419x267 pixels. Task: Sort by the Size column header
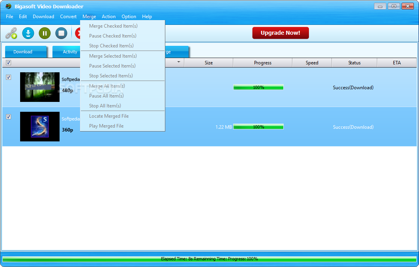click(209, 63)
